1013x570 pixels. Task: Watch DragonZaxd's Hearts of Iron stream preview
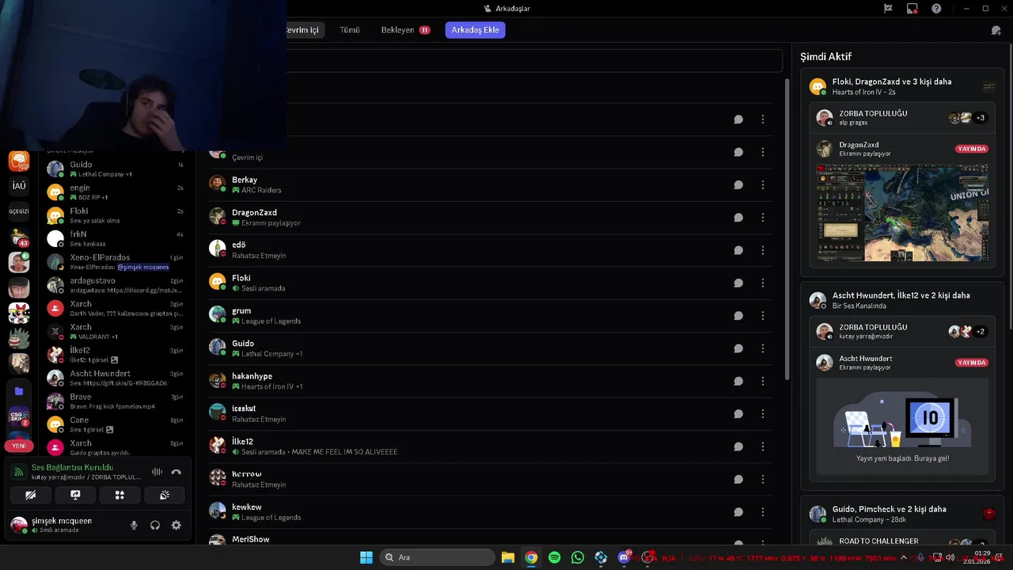click(x=902, y=213)
